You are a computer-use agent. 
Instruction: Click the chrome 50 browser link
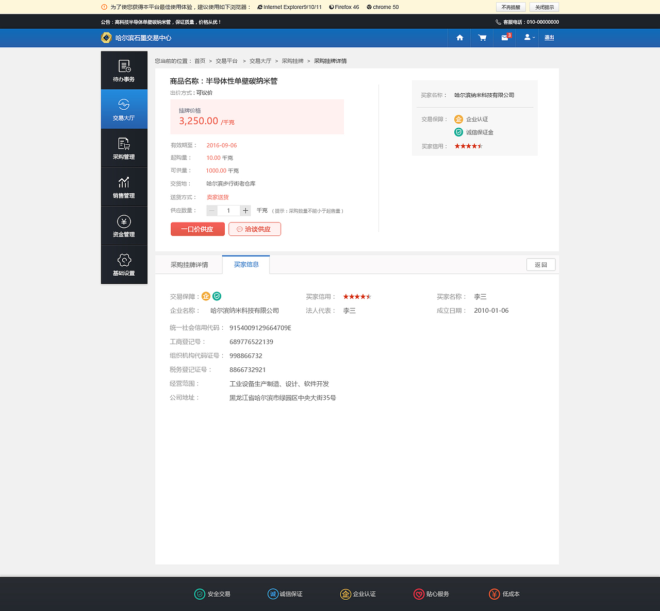click(383, 7)
